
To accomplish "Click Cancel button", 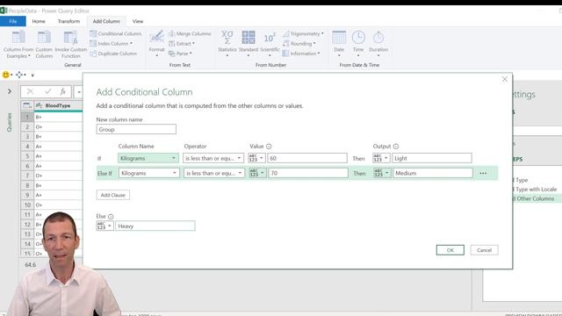I will (x=484, y=250).
